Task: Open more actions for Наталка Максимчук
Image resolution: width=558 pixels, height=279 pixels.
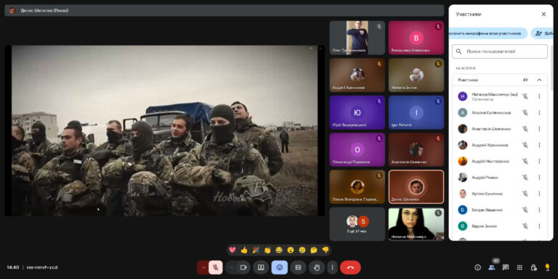Action: [x=539, y=96]
